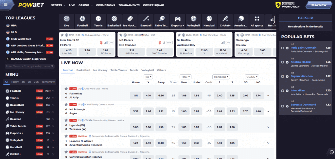Open the GG/NG market dropdown

[252, 77]
